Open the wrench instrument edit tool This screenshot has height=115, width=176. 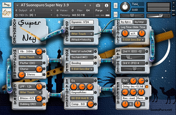pos(7,5)
